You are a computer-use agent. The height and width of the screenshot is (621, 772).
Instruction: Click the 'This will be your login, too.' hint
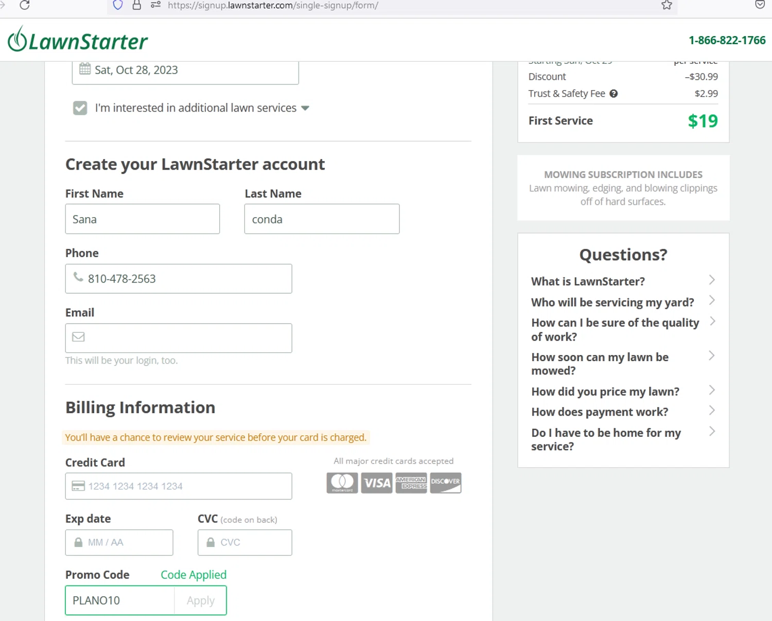[x=121, y=361]
